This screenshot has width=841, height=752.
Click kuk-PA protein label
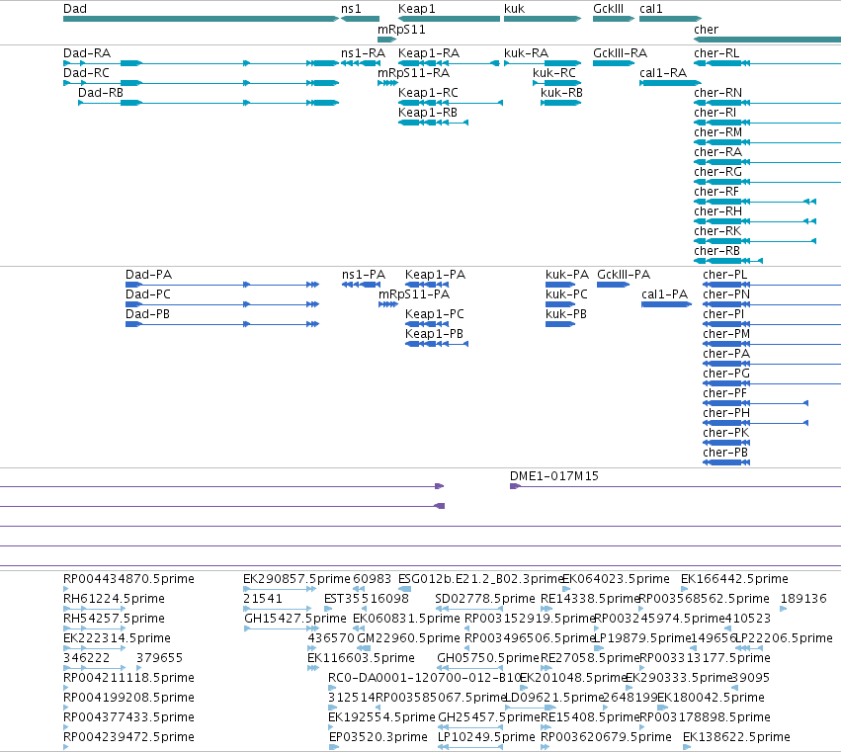[567, 275]
